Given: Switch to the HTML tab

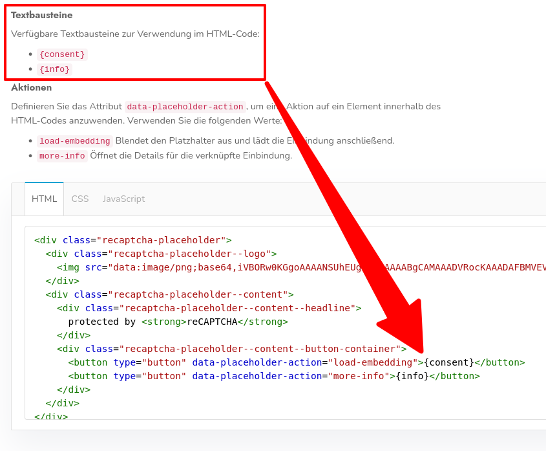Looking at the screenshot, I should pyautogui.click(x=44, y=199).
